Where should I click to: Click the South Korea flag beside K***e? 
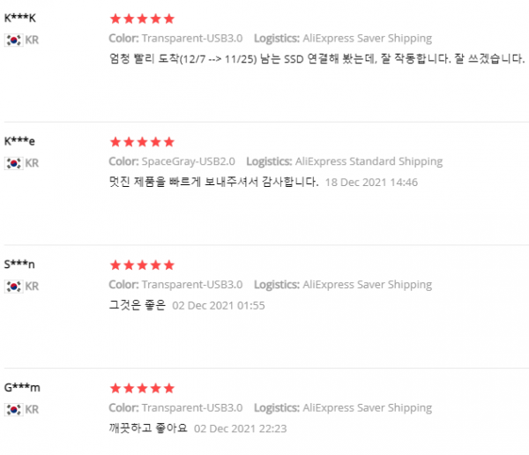tap(14, 163)
